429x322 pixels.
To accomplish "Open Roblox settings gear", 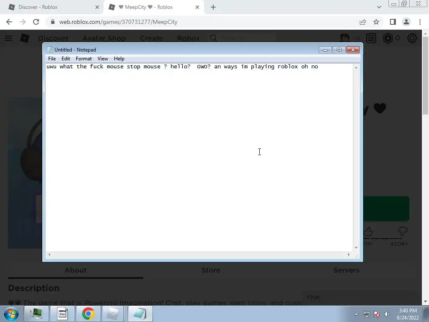I will [x=412, y=38].
